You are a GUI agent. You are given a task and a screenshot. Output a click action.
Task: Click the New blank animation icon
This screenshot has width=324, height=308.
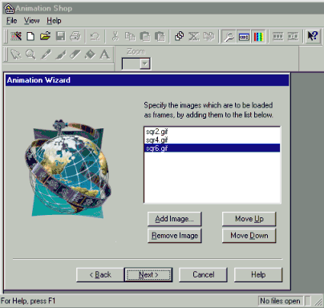coord(30,36)
